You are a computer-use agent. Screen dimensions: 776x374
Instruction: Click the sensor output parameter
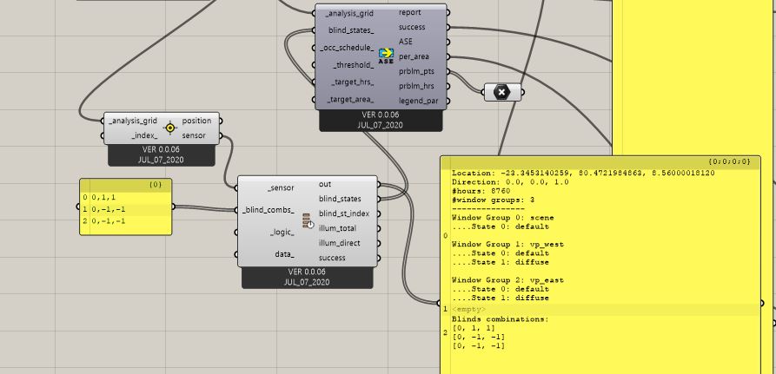(194, 135)
